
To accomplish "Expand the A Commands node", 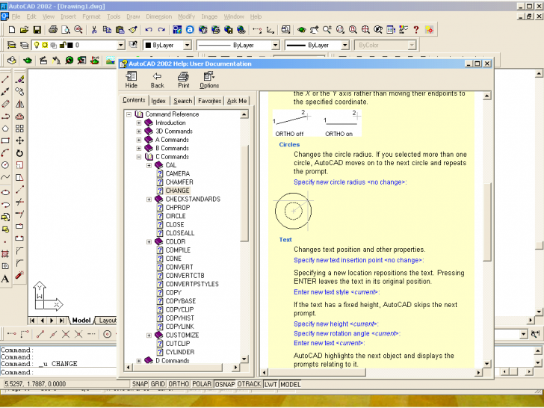I will point(139,140).
